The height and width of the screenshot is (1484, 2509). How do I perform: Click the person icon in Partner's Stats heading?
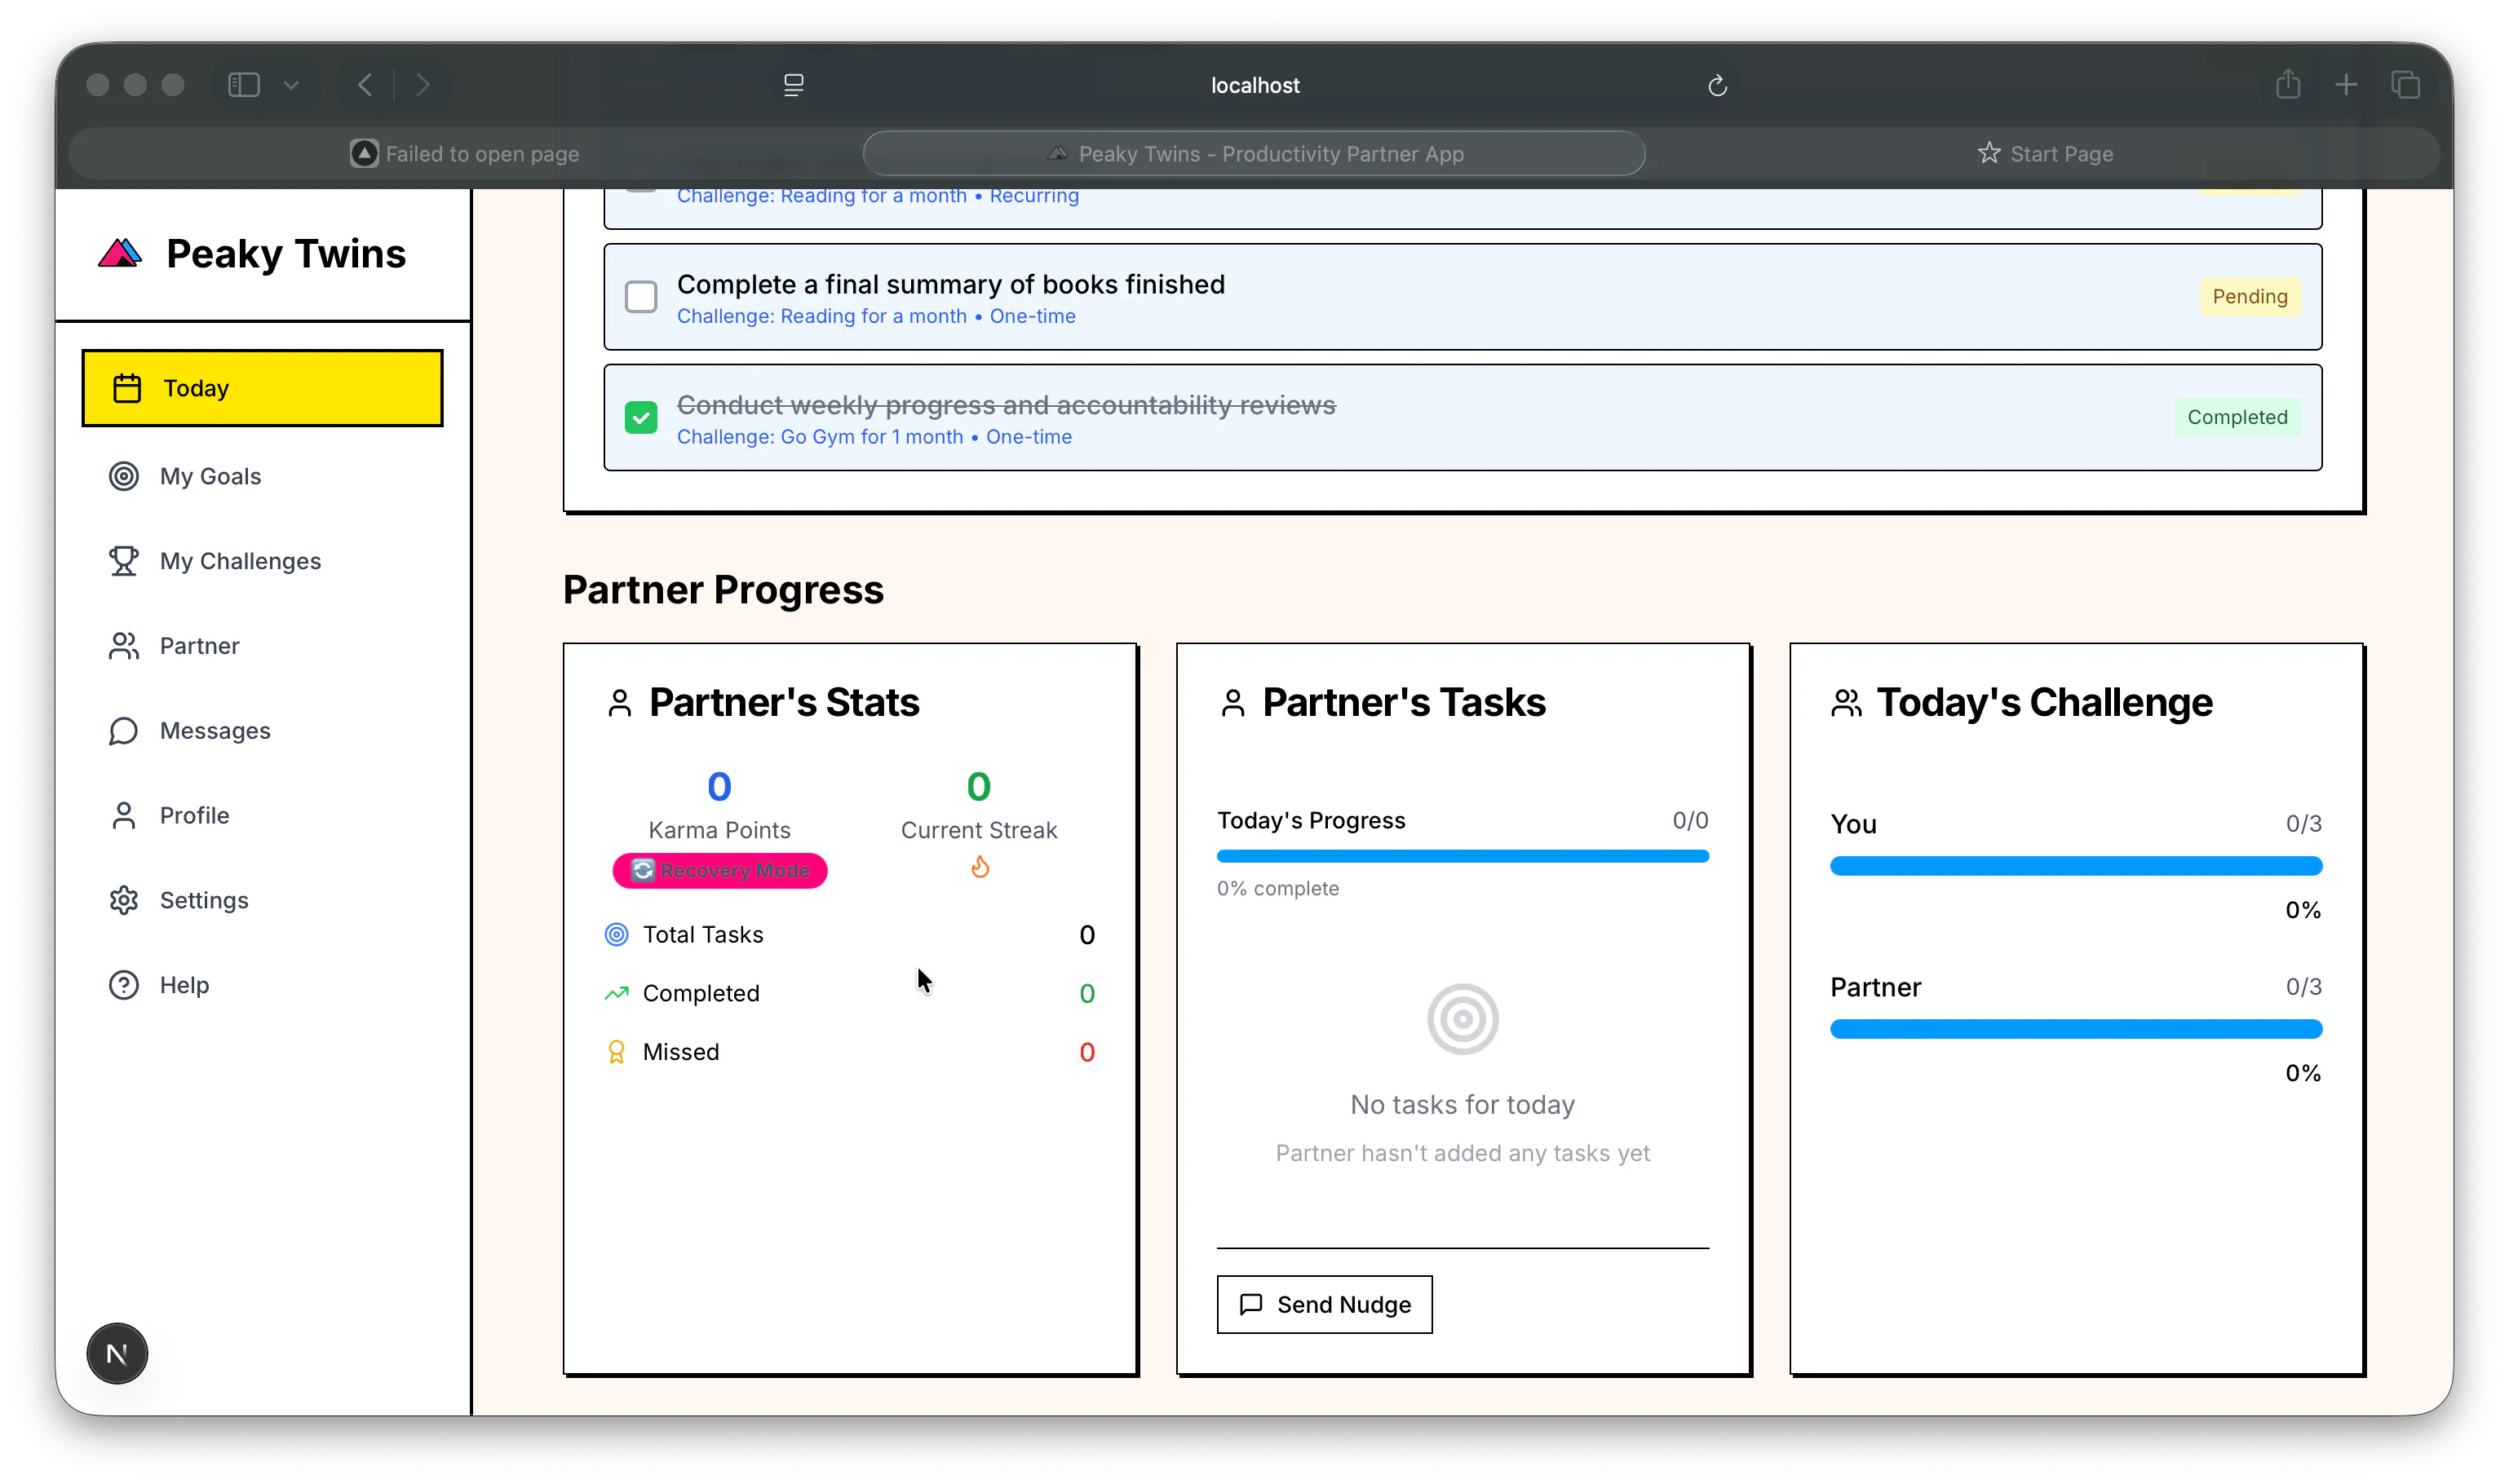[620, 703]
